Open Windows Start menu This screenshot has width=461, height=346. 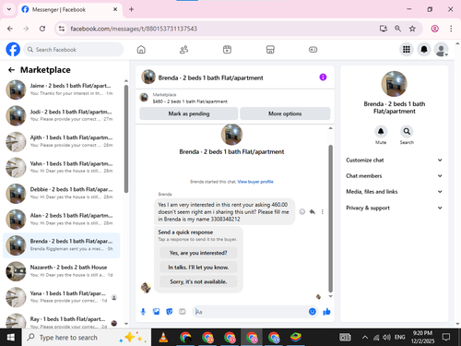pos(11,338)
